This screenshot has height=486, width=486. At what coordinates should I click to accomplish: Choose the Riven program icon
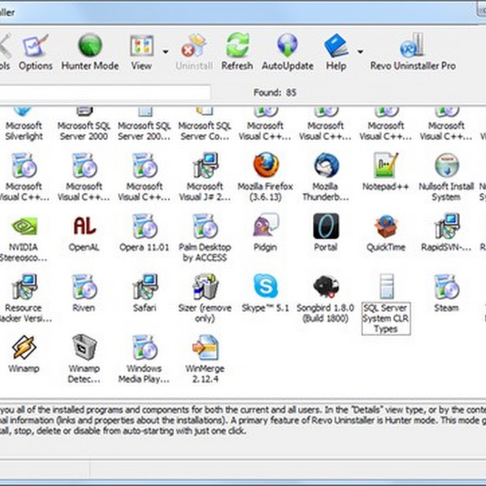tap(84, 286)
